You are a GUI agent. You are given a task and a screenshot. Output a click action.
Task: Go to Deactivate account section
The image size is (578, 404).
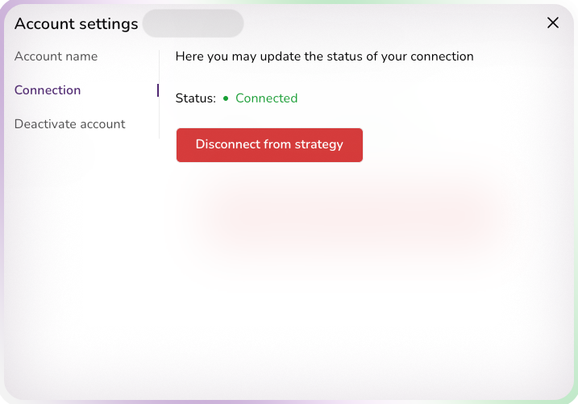[70, 124]
